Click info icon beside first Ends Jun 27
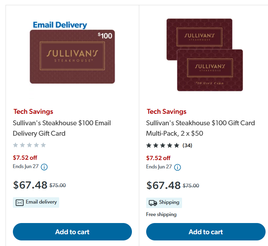Image resolution: width=268 pixels, height=246 pixels. (x=44, y=167)
